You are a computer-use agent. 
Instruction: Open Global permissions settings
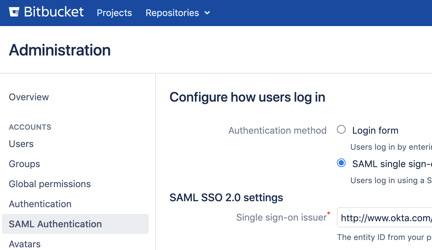pyautogui.click(x=50, y=184)
